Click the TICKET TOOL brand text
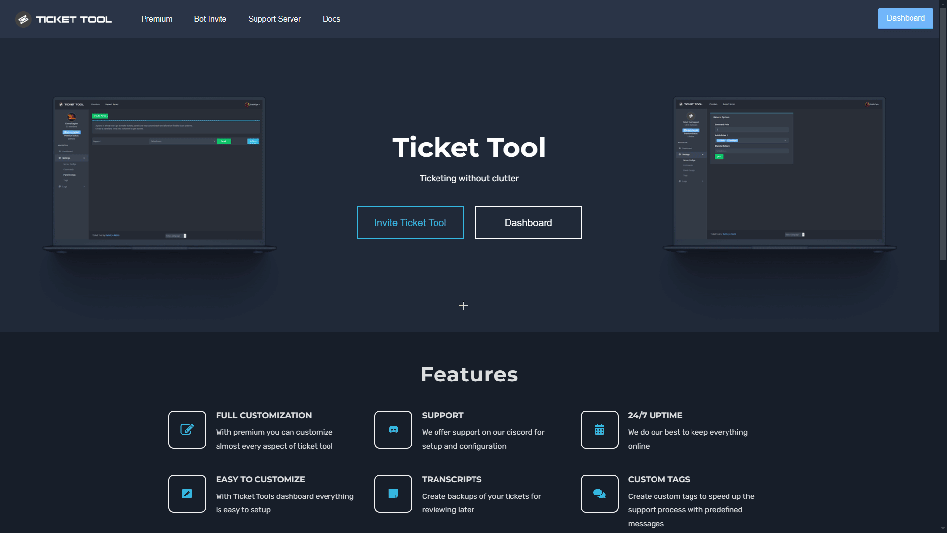Viewport: 947px width, 533px height. (74, 19)
